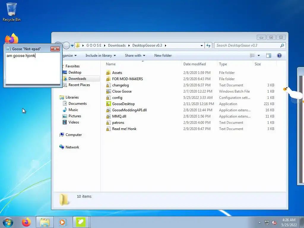The height and width of the screenshot is (228, 304).
Task: Select Network in the navigation pane
Action: pos(72,147)
